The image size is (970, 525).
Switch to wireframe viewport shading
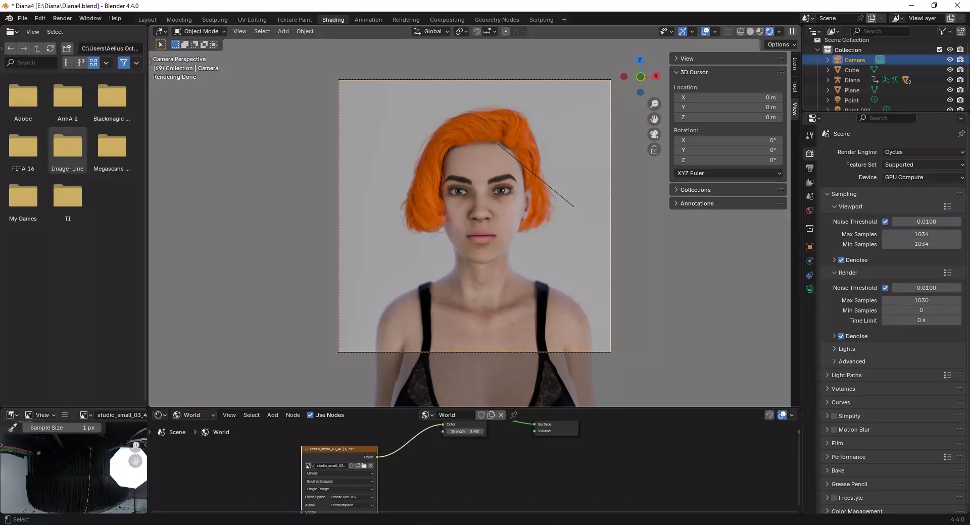741,31
